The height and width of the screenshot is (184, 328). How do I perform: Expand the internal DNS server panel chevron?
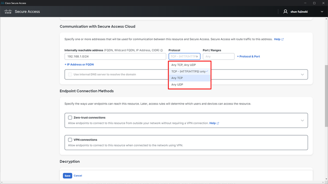(x=302, y=75)
